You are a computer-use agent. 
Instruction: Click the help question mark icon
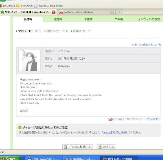159,45
